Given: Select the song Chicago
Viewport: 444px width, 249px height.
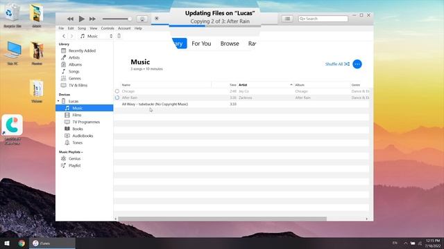Looking at the screenshot, I should tap(128, 91).
